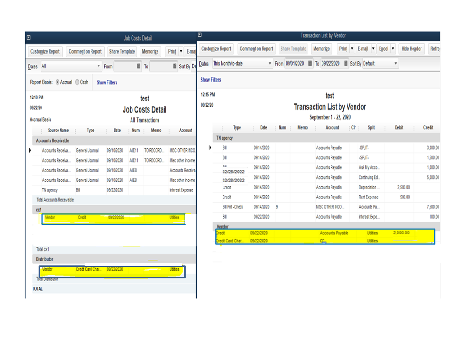
Task: Click row arrow marker beside first General Journal row
Action: pyautogui.click(x=30, y=150)
